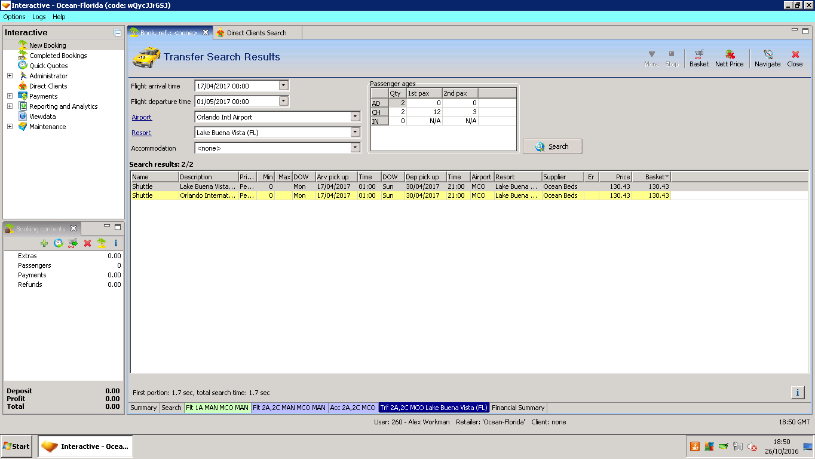
Task: Click the clock icon in Booking contents
Action: point(58,243)
